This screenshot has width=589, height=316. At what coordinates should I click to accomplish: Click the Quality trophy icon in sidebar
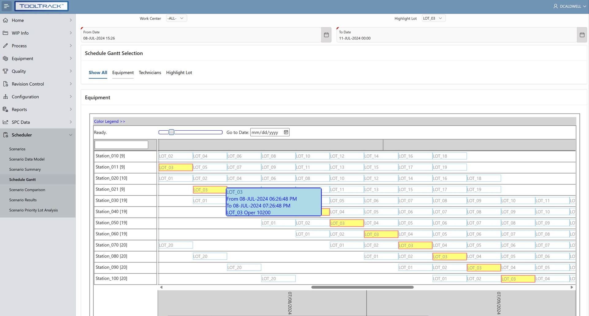6,71
